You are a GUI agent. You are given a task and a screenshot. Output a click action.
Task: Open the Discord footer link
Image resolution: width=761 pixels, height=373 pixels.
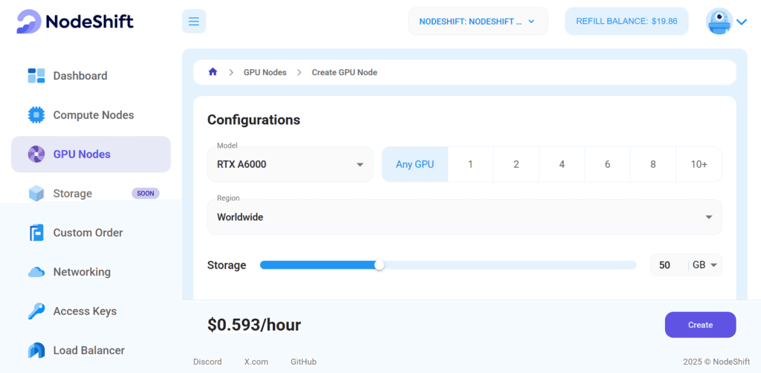click(x=207, y=362)
